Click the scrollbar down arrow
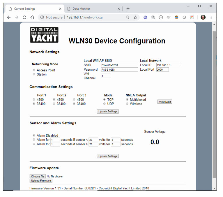The width and height of the screenshot is (223, 197). click(214, 189)
